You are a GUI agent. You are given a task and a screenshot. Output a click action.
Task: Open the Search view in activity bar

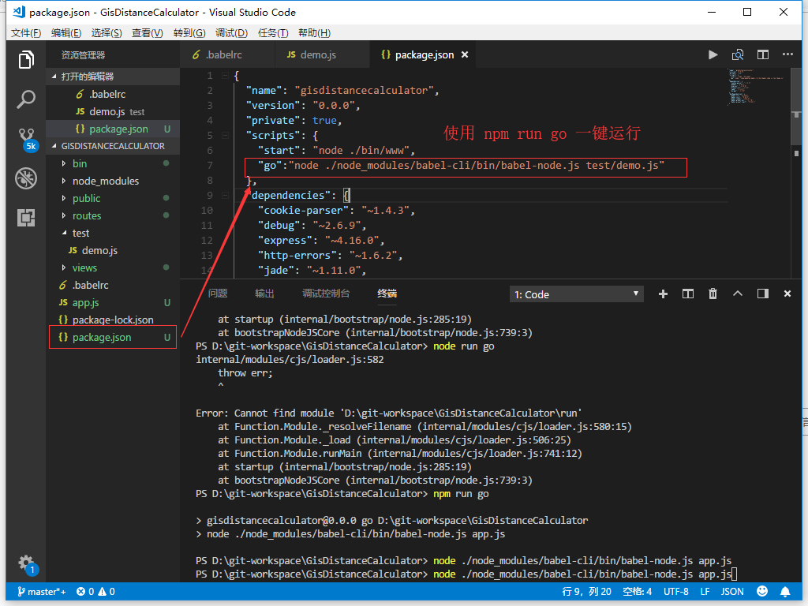coord(26,99)
